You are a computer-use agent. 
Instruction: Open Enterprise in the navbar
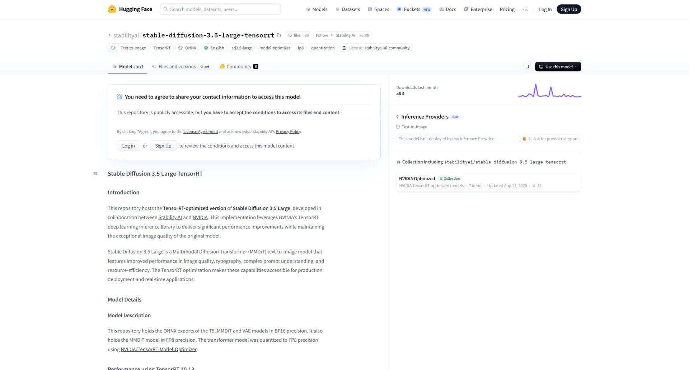[478, 9]
